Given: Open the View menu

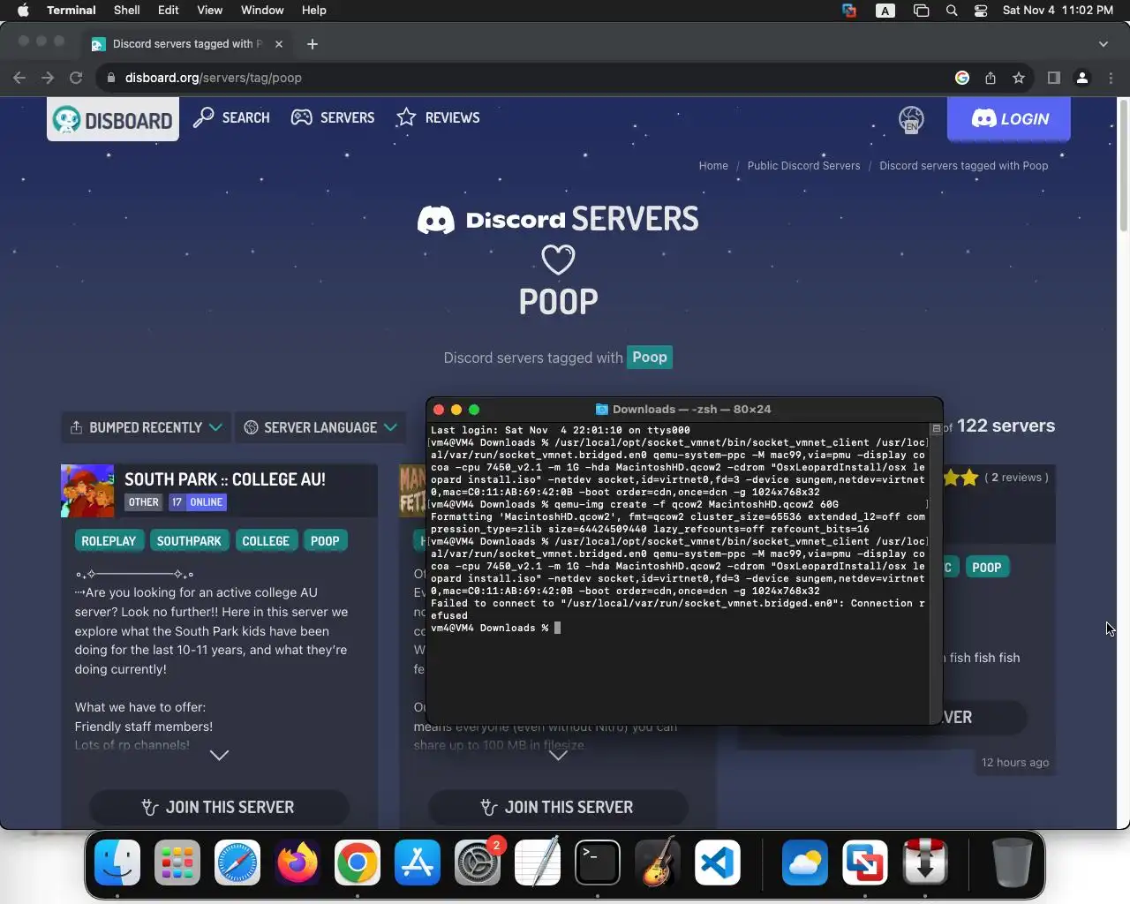Looking at the screenshot, I should click(209, 11).
